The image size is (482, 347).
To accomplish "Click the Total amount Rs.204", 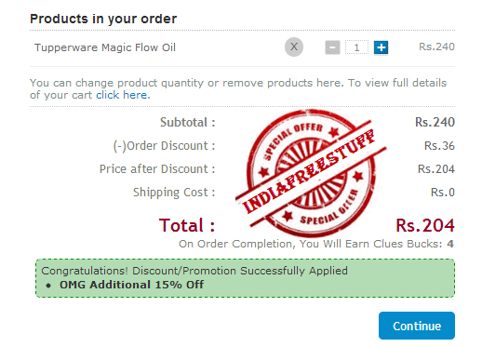I will pos(425,225).
